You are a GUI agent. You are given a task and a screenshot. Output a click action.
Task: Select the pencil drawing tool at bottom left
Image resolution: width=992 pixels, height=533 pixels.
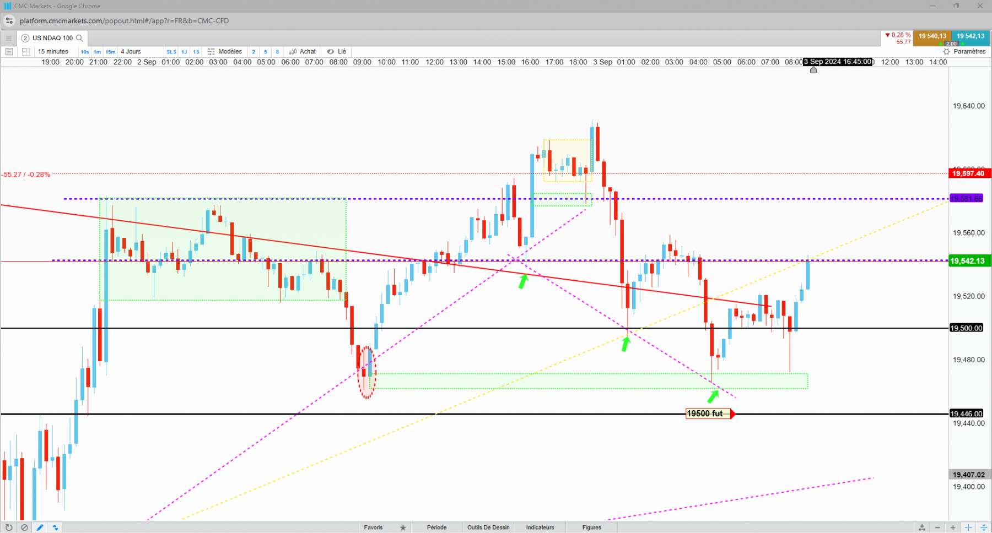tap(40, 527)
